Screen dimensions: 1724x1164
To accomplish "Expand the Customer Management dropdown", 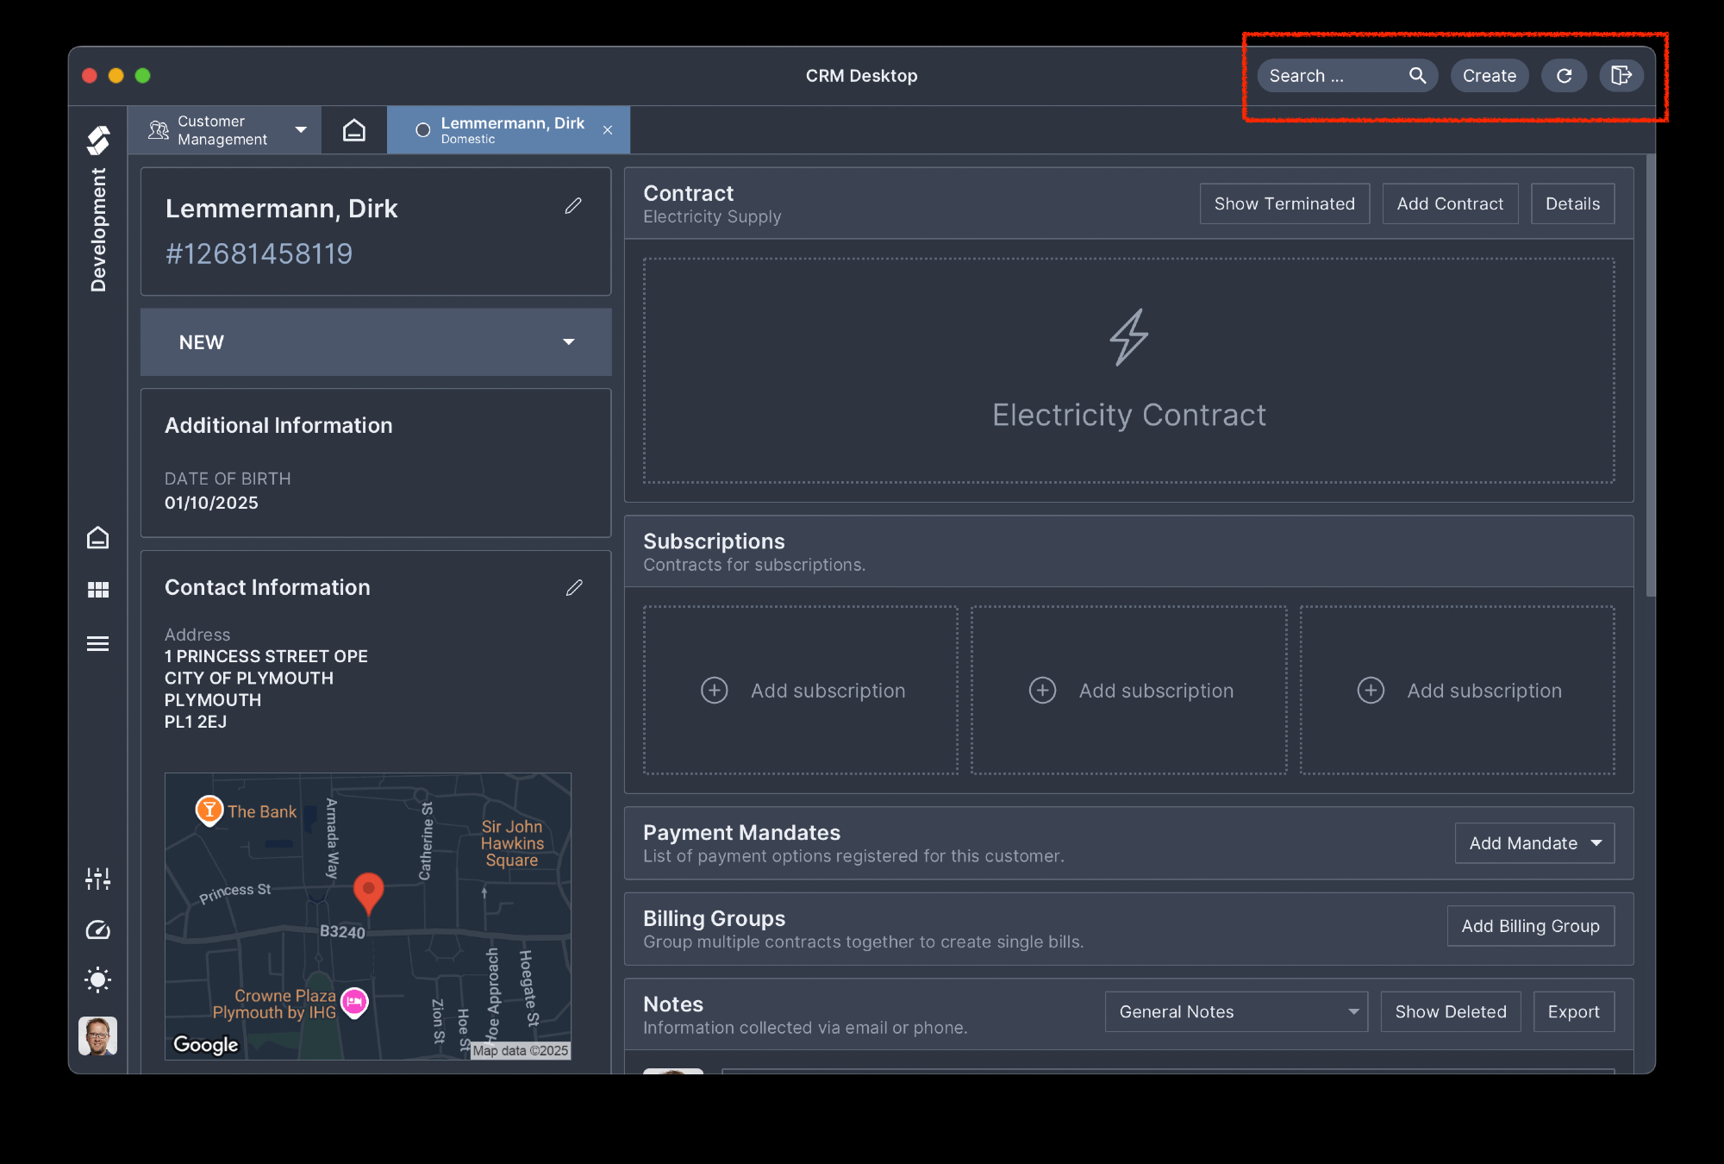I will click(301, 130).
